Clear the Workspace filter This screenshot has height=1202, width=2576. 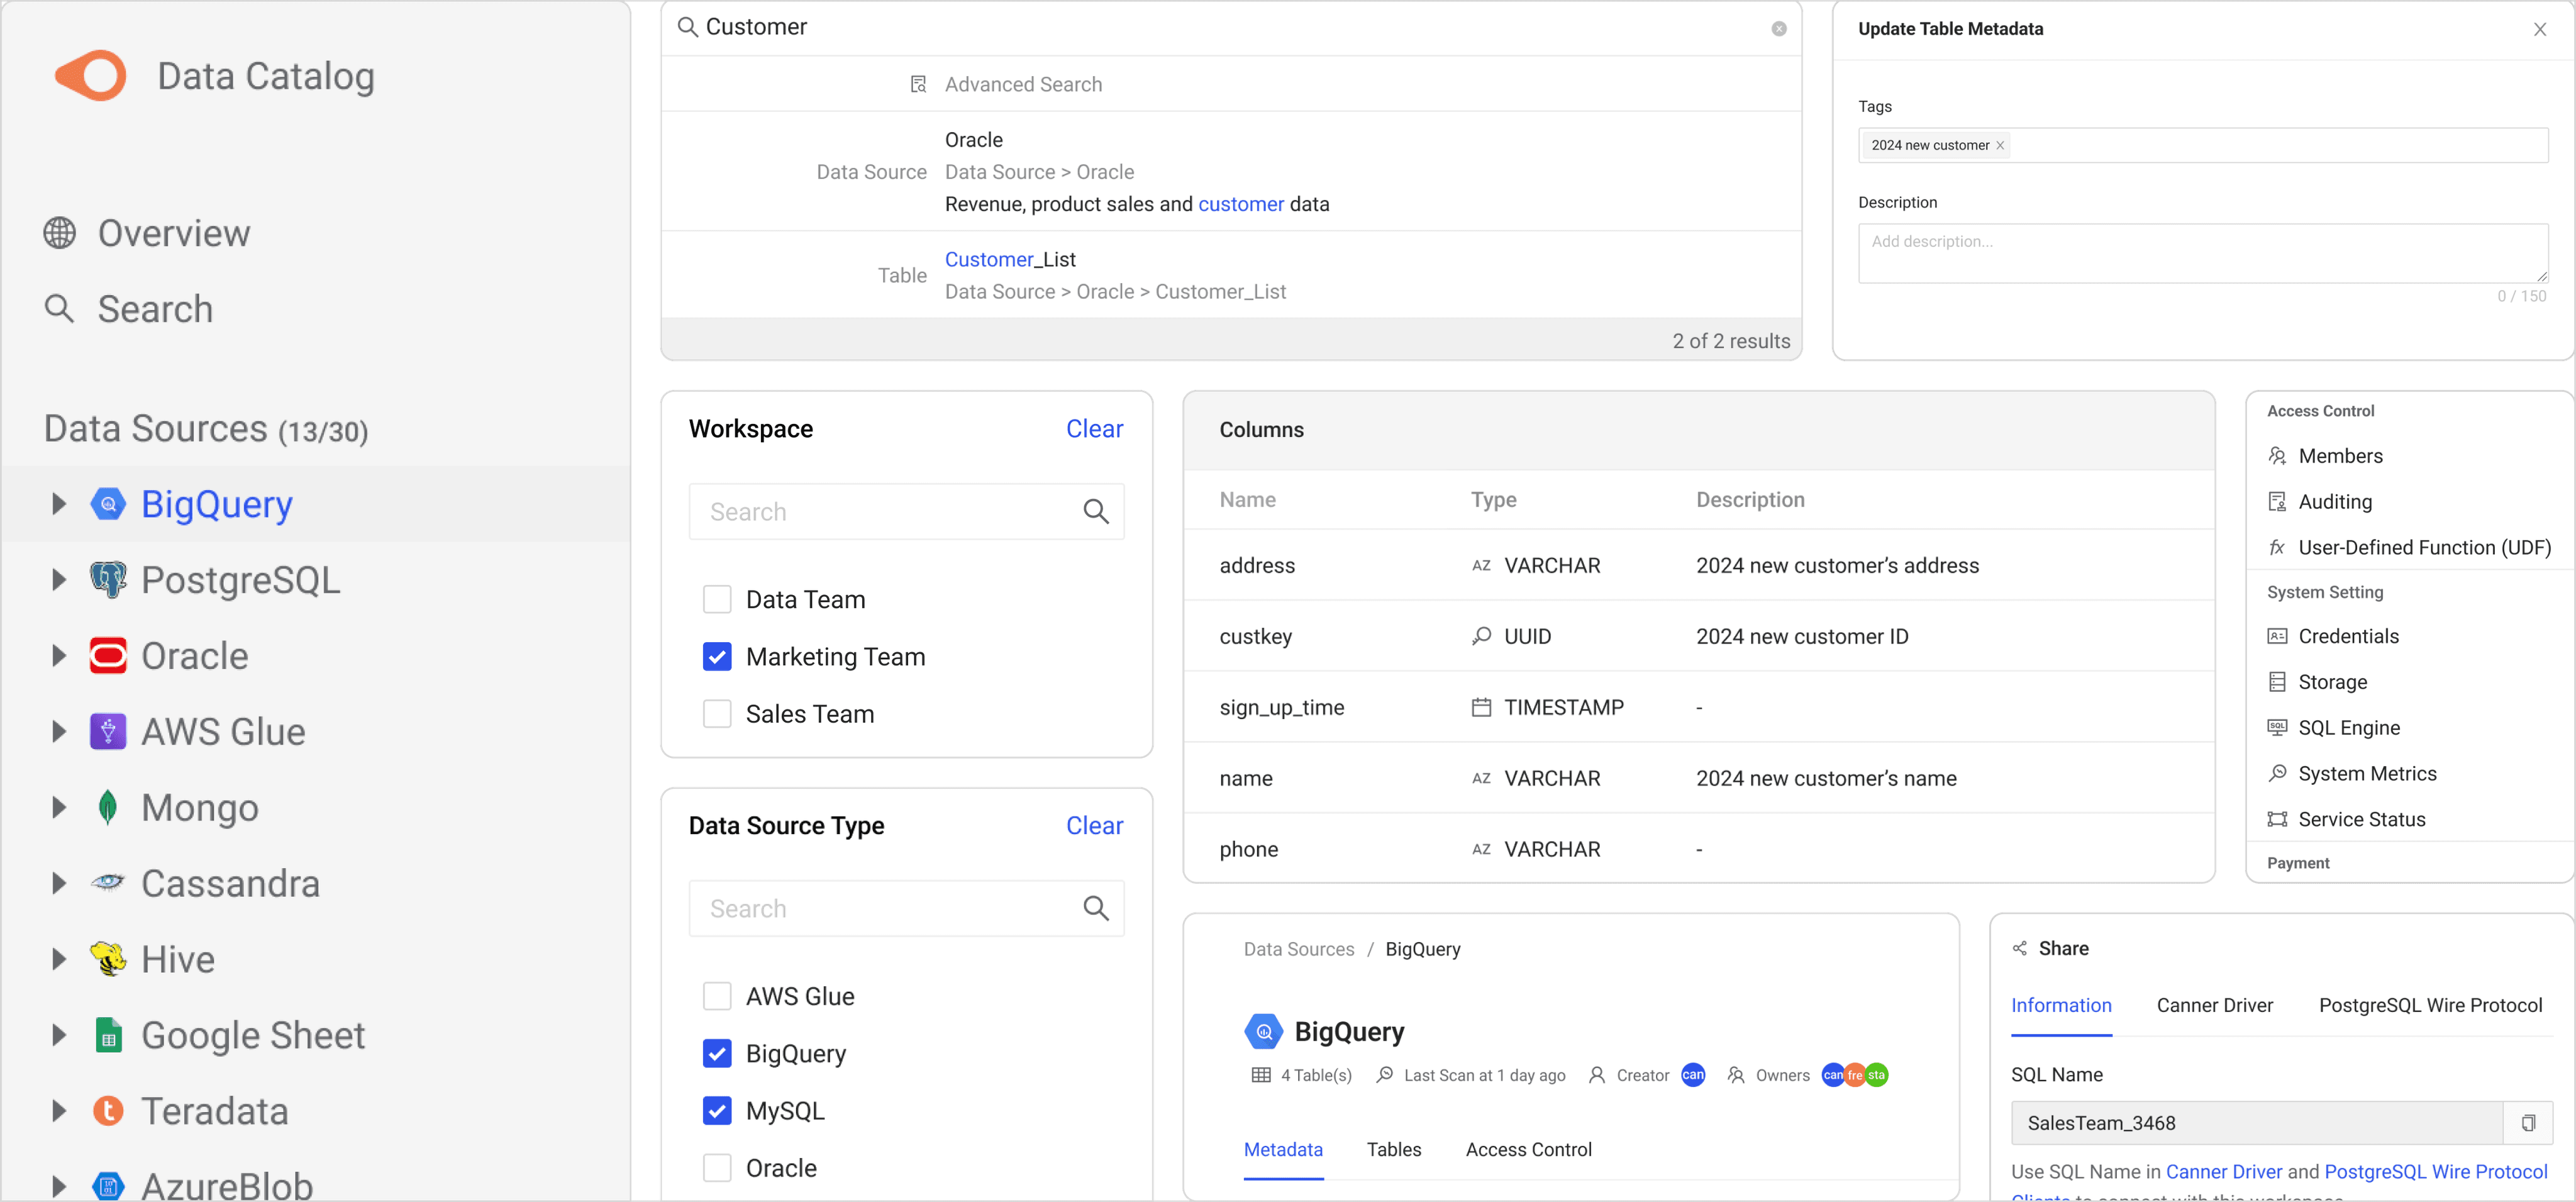pyautogui.click(x=1094, y=429)
